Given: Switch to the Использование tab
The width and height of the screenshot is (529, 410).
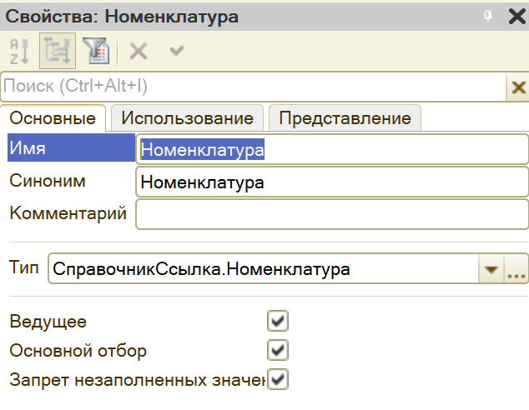Looking at the screenshot, I should coord(187,117).
